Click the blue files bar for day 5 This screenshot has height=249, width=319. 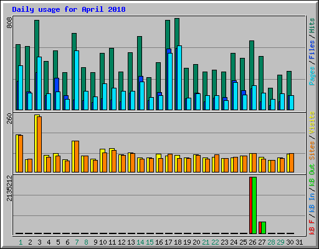tap(57, 85)
